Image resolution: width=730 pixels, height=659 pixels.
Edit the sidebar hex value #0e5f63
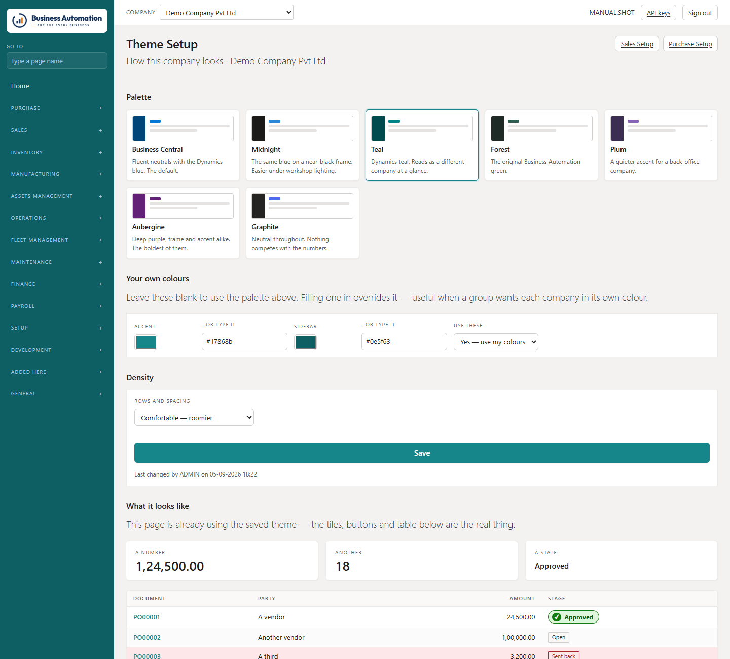pyautogui.click(x=404, y=342)
